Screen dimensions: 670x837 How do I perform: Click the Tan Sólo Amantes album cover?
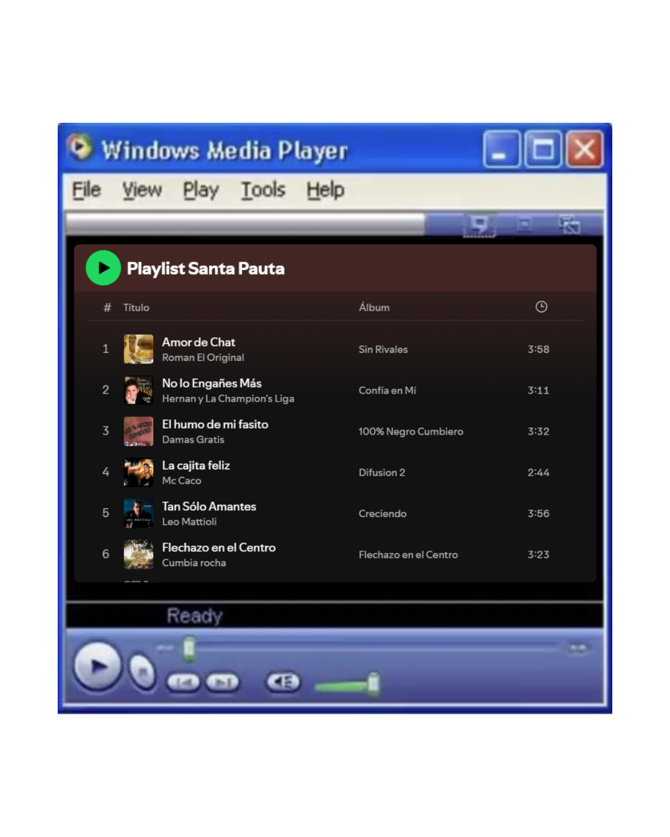point(138,513)
